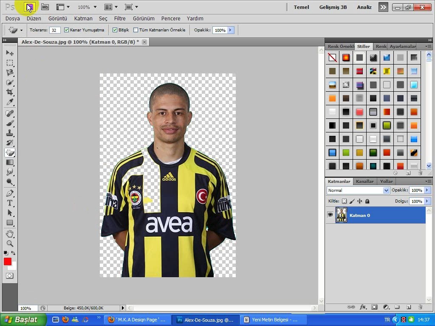This screenshot has width=435, height=326.
Task: Open the tool Opaklık arrow in options bar
Action: (x=231, y=30)
